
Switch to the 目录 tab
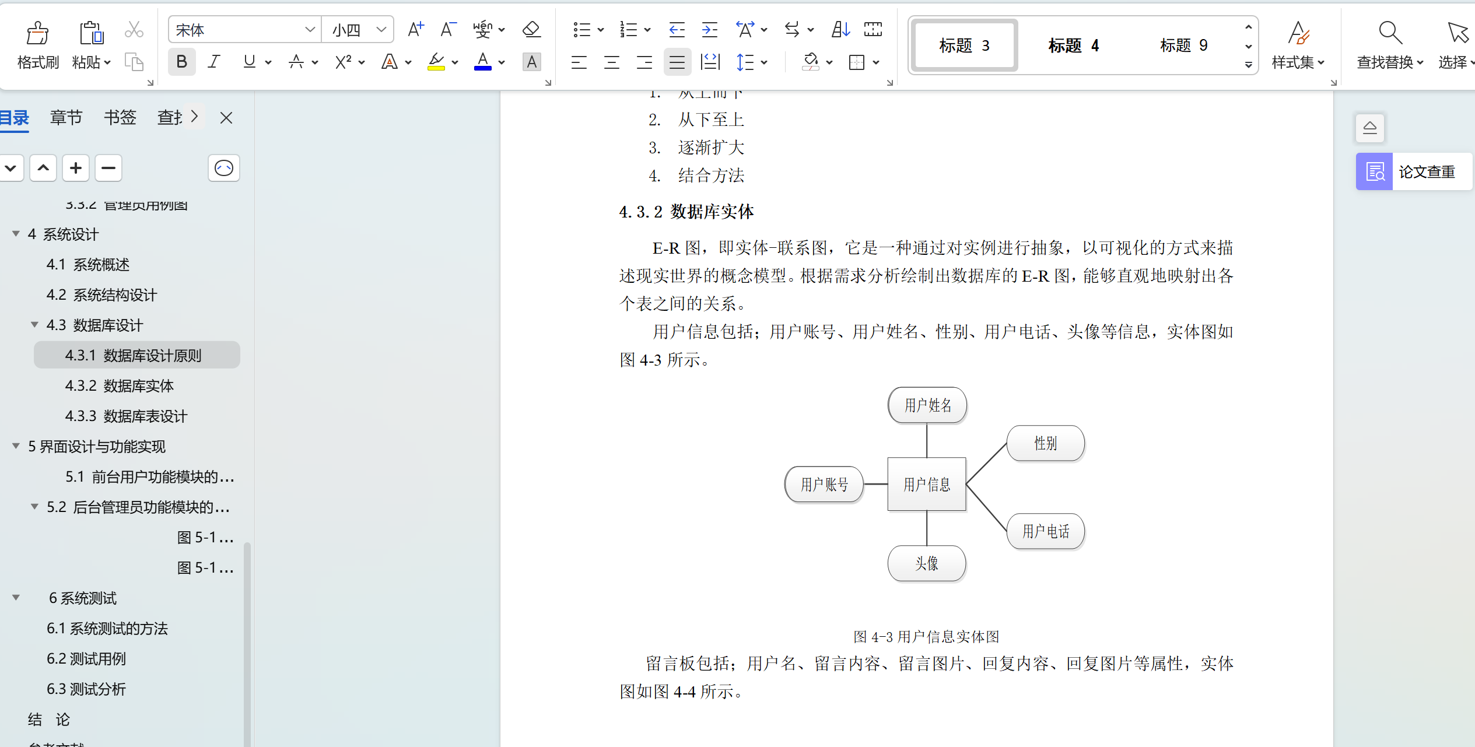(x=14, y=118)
